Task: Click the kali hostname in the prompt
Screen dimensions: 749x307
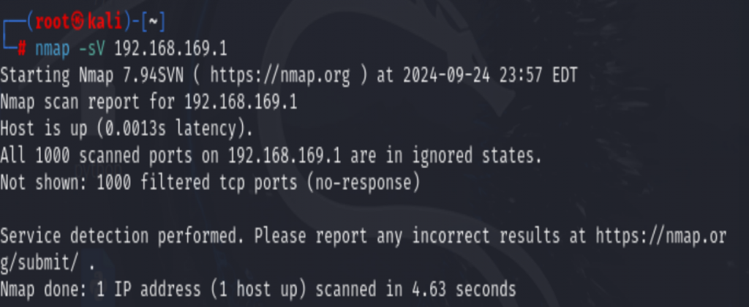Action: [105, 22]
